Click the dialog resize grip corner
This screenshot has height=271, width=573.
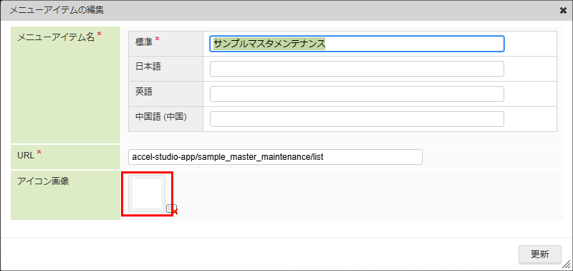[567, 265]
